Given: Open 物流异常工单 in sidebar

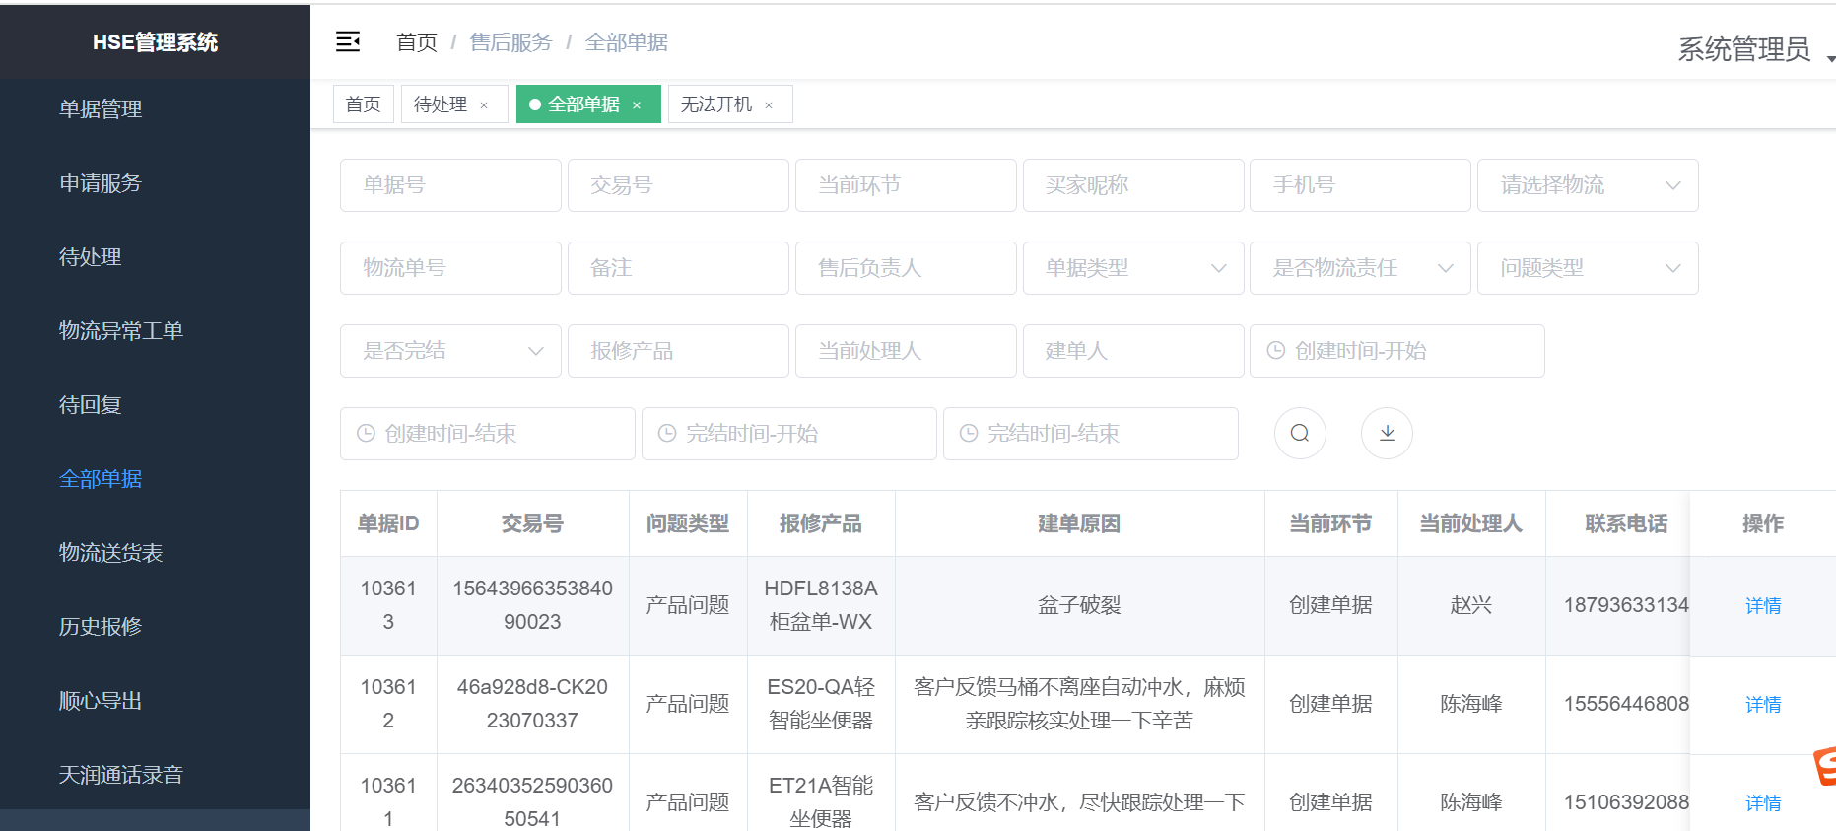Looking at the screenshot, I should coord(155,330).
